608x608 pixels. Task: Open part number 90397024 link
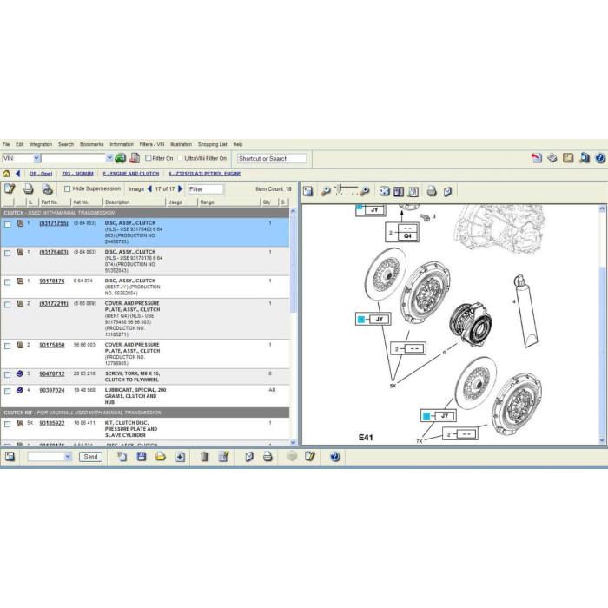click(52, 391)
